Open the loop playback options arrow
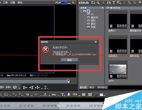This screenshot has width=142, height=110. coord(19,88)
